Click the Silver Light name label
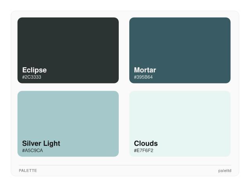This screenshot has width=250, height=187. [x=41, y=143]
